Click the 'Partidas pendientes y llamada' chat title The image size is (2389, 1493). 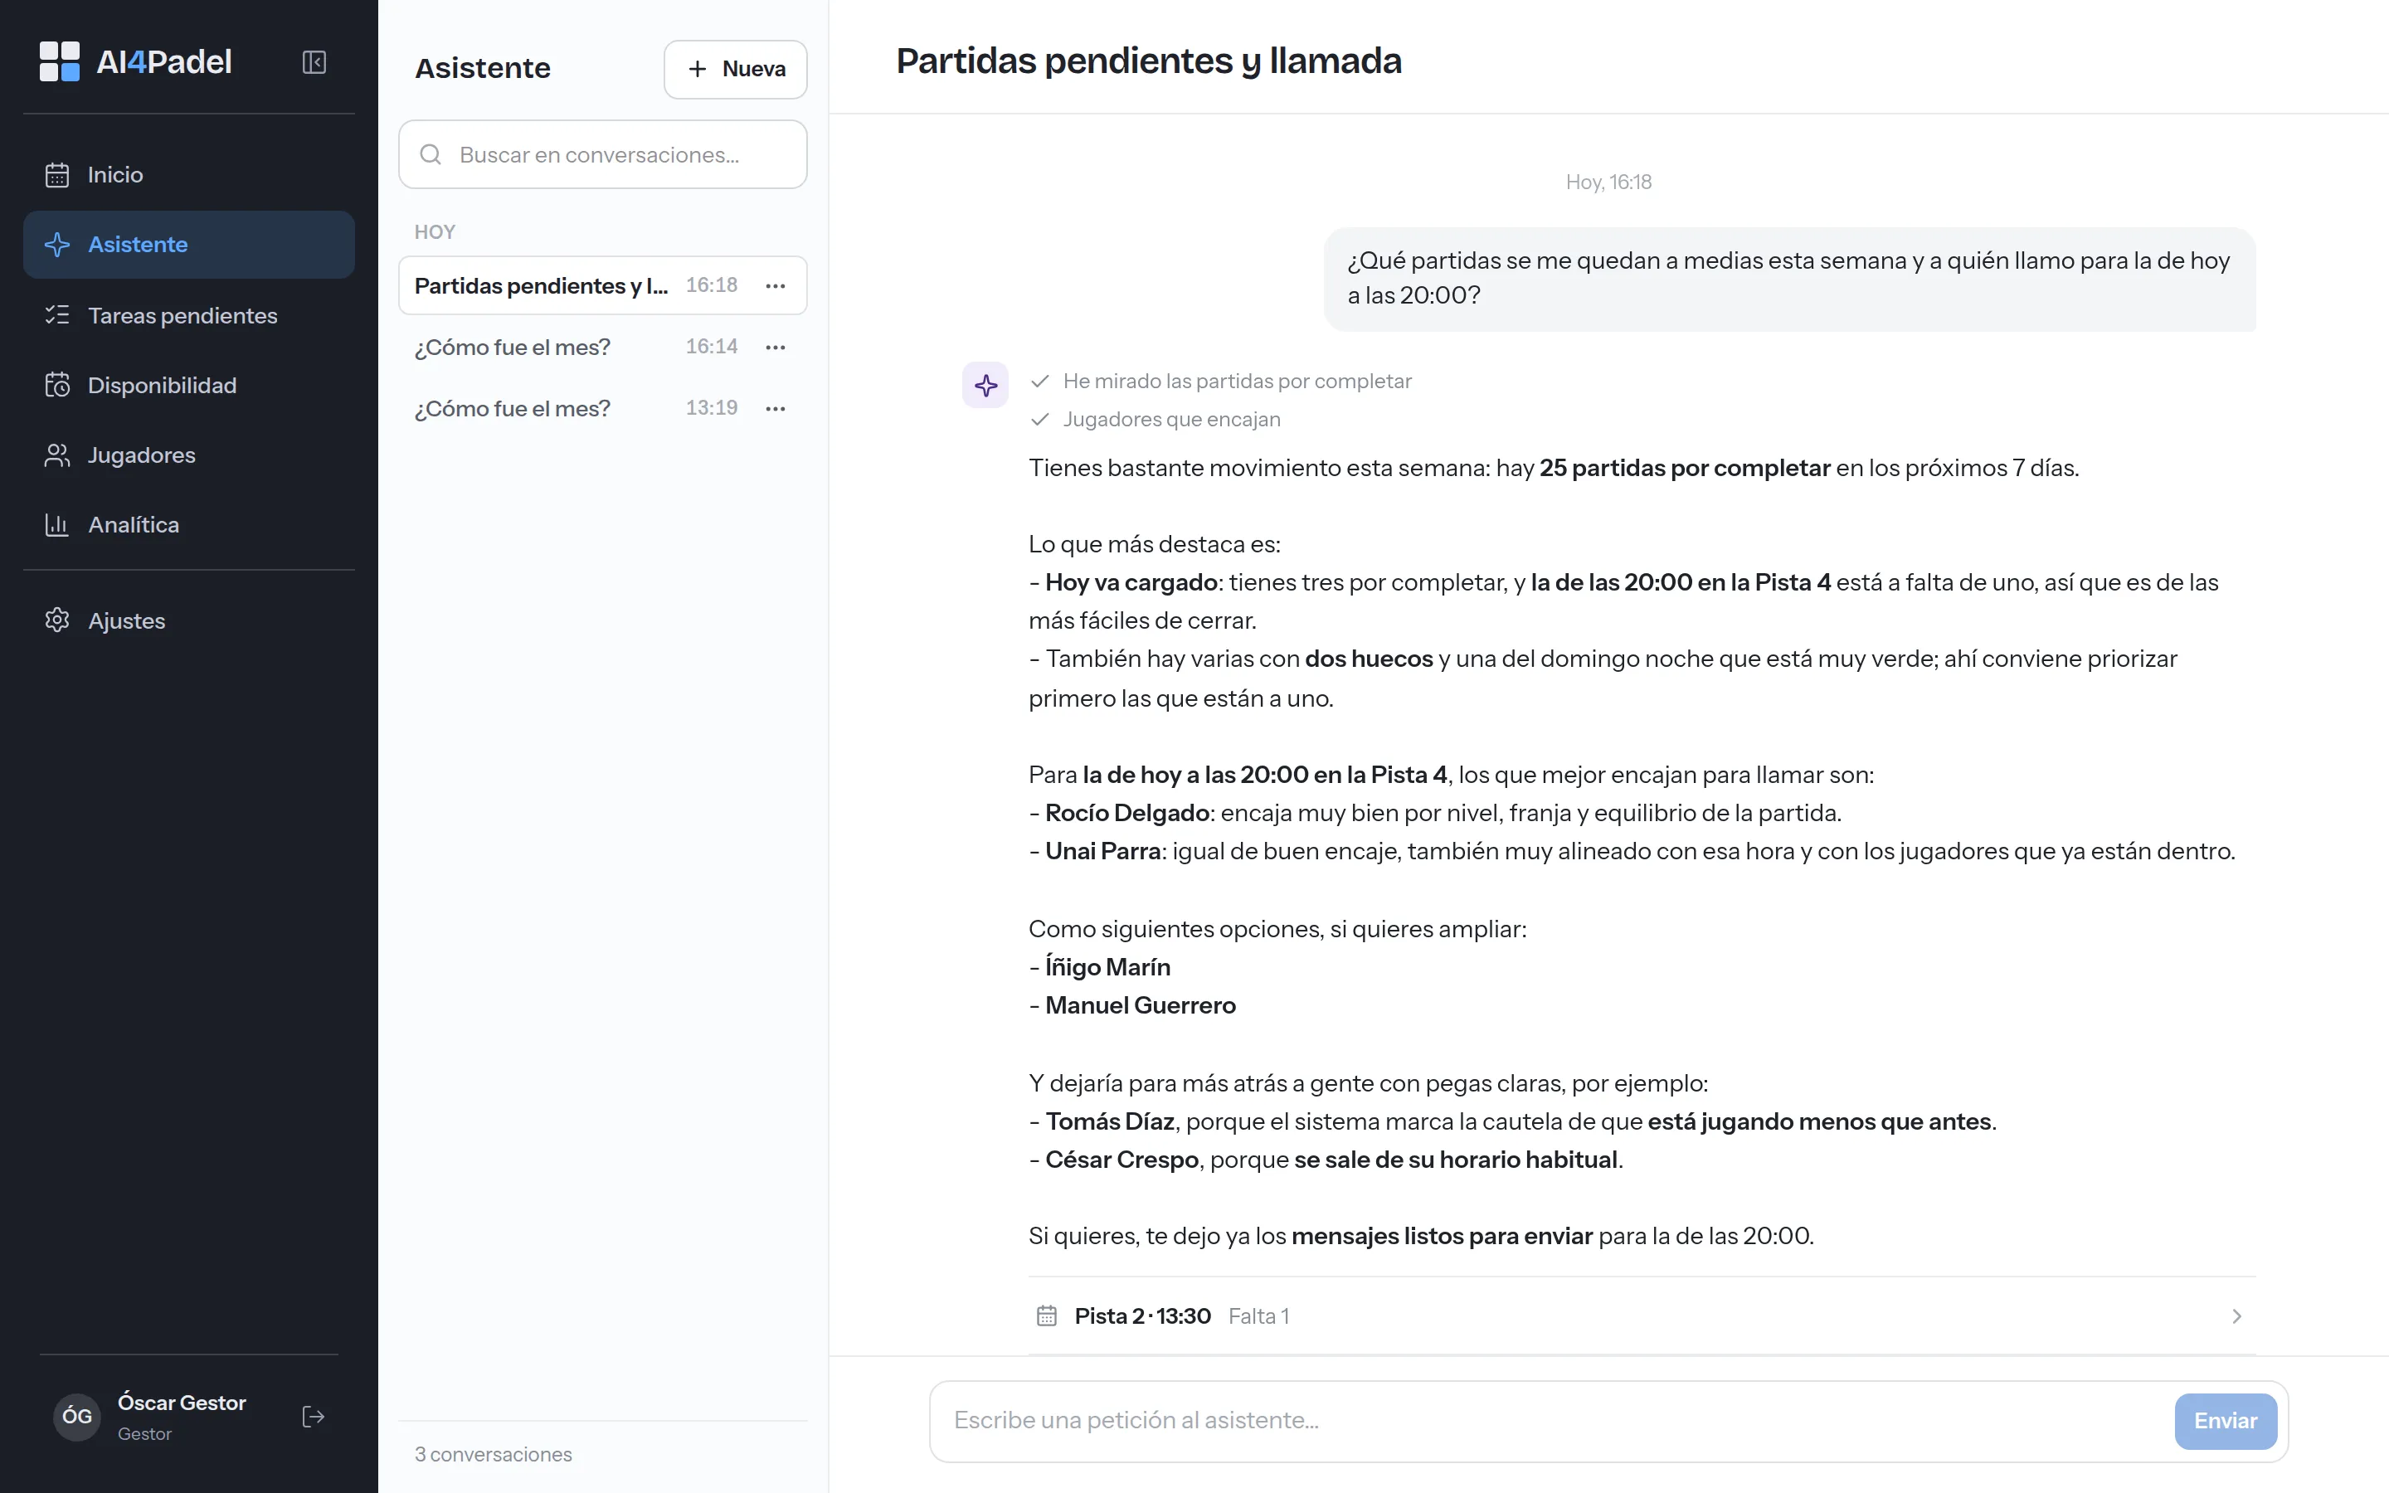tap(1148, 61)
